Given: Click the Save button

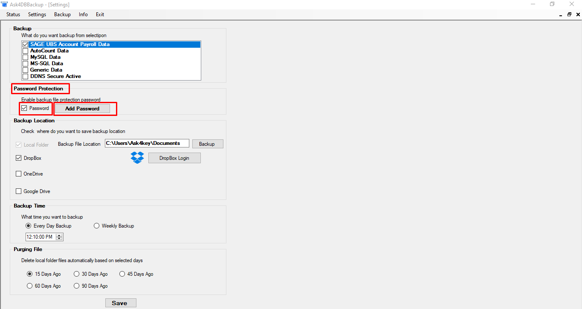Looking at the screenshot, I should 121,303.
